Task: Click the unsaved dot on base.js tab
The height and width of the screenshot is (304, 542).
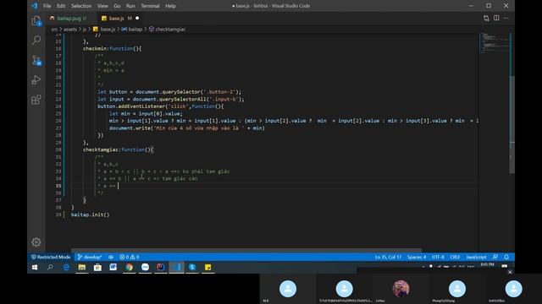Action: (137, 18)
